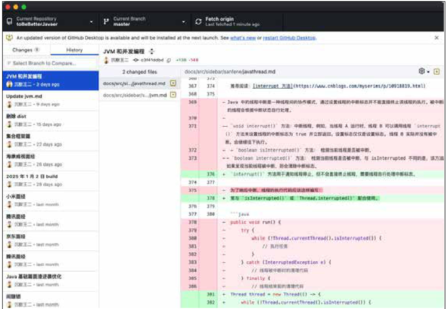Click avatar of the Update jvm.md commit
446x309 pixels.
[10, 104]
